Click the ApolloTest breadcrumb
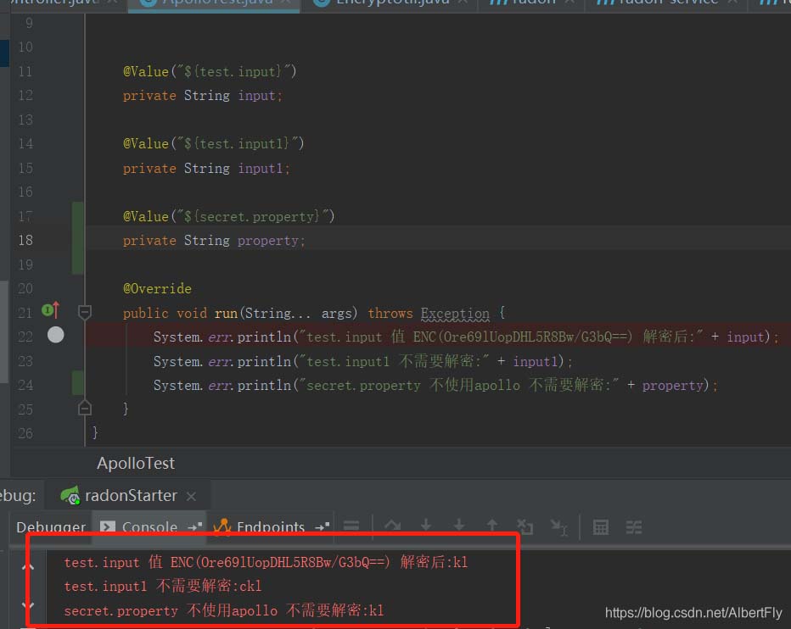 click(136, 463)
